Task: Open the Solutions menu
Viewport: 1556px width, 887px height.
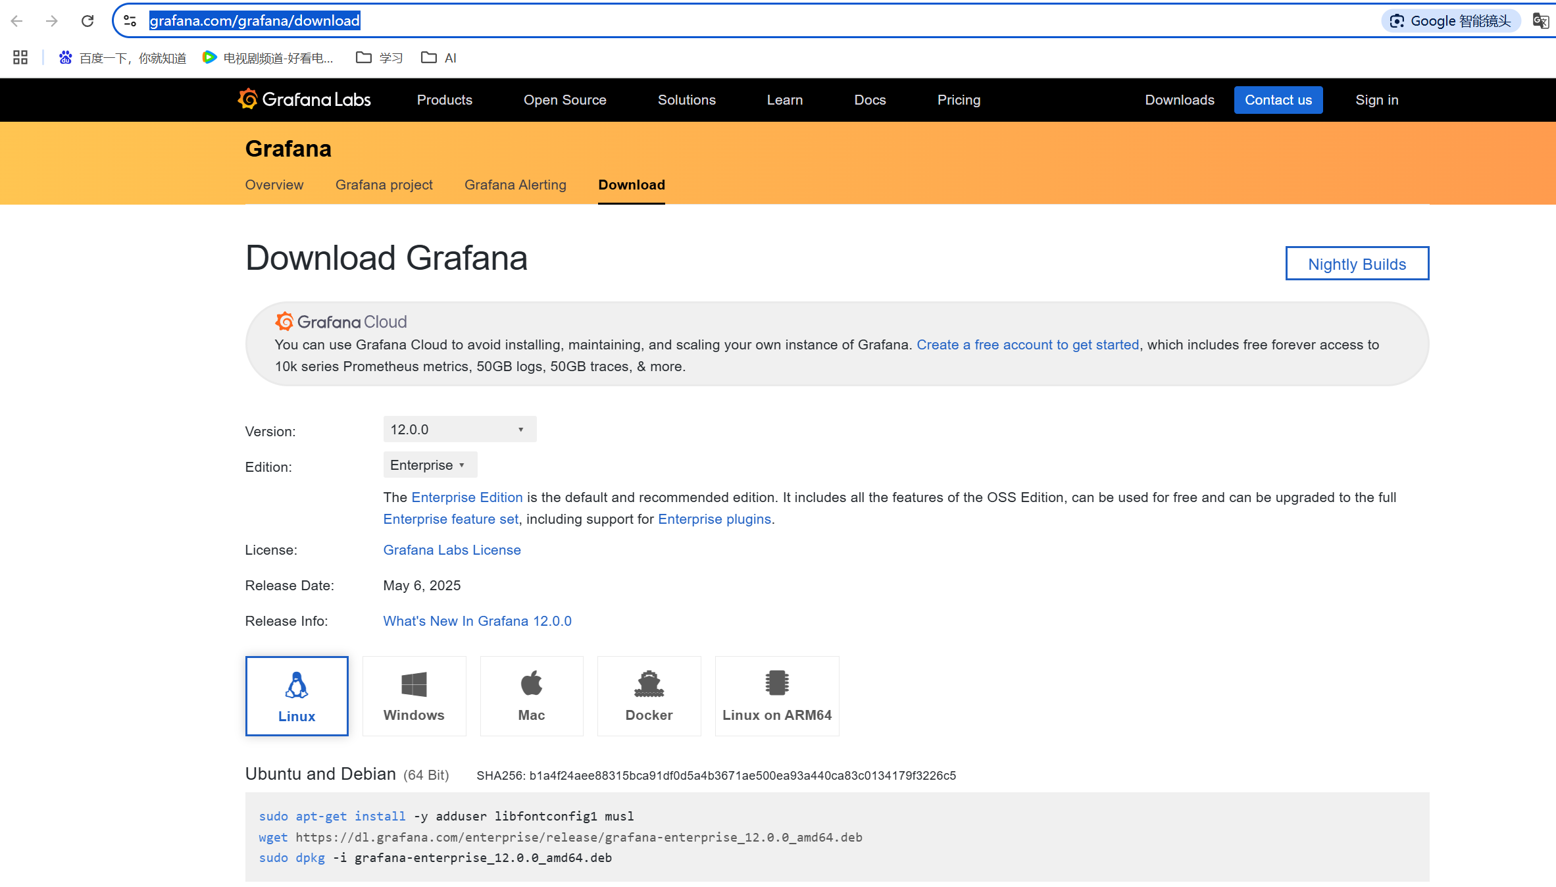Action: [687, 100]
